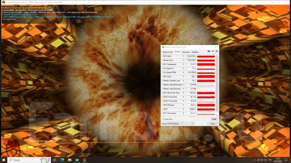
Task: Show hidden system tray icons
Action: pyautogui.click(x=255, y=160)
